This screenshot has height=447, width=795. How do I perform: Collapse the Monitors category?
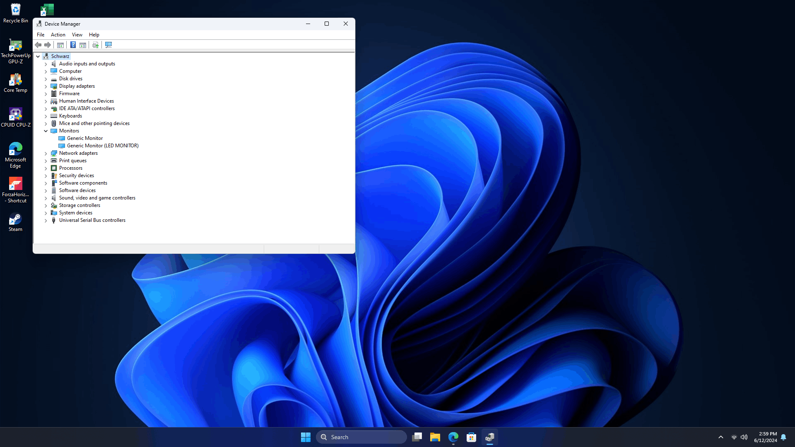[x=46, y=131]
